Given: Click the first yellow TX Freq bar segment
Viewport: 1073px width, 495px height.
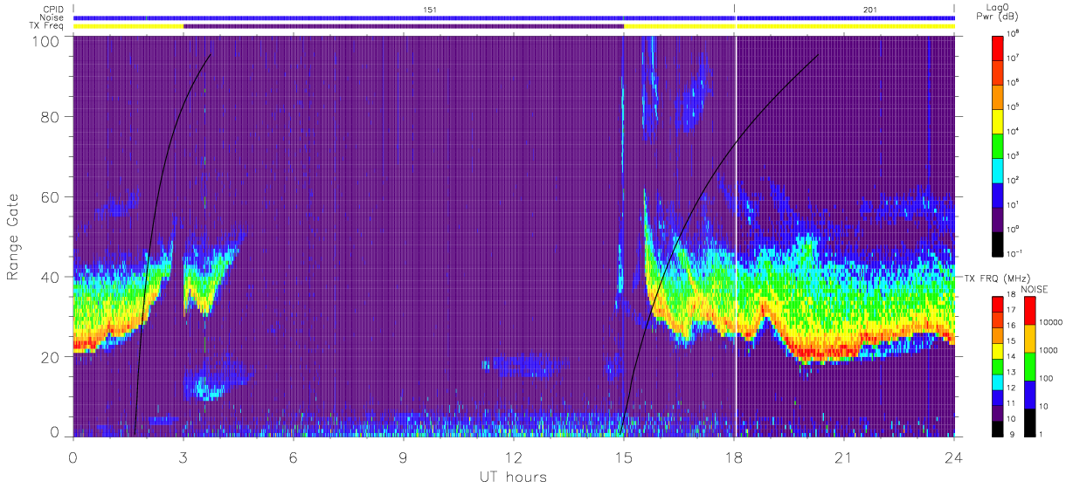Looking at the screenshot, I should point(128,26).
